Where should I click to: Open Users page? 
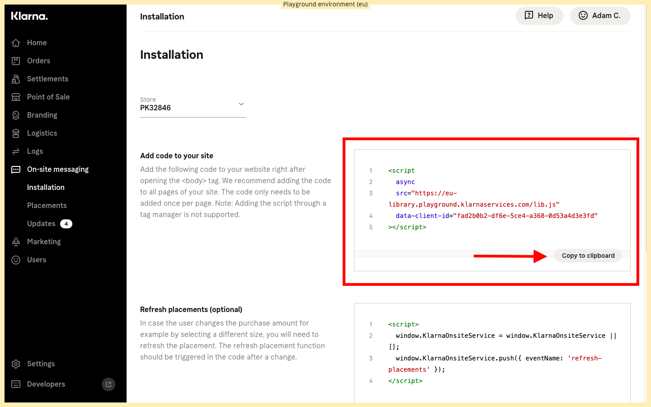coord(37,260)
